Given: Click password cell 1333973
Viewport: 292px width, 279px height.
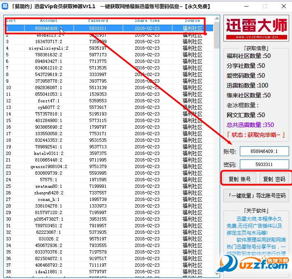Looking at the screenshot, I should (98, 206).
